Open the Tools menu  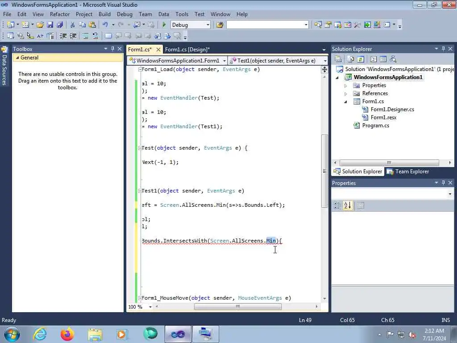(182, 14)
